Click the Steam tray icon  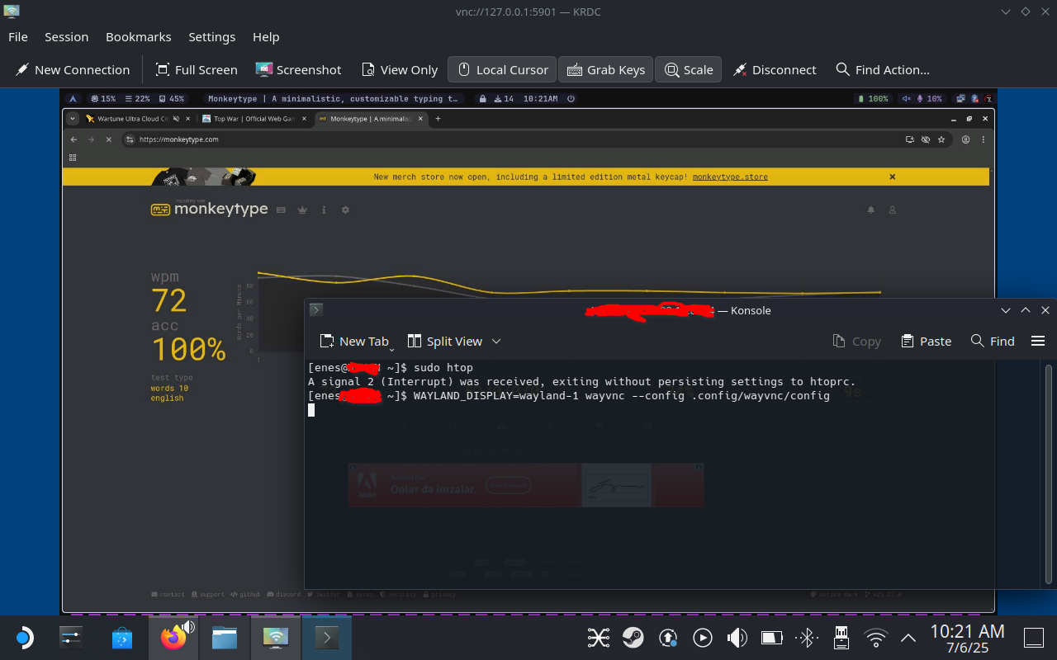click(633, 638)
